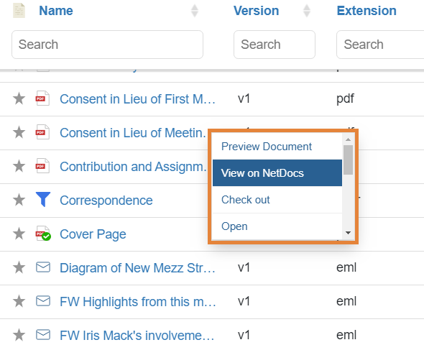Click the document icon in Name column header
The width and height of the screenshot is (424, 345).
tap(19, 11)
